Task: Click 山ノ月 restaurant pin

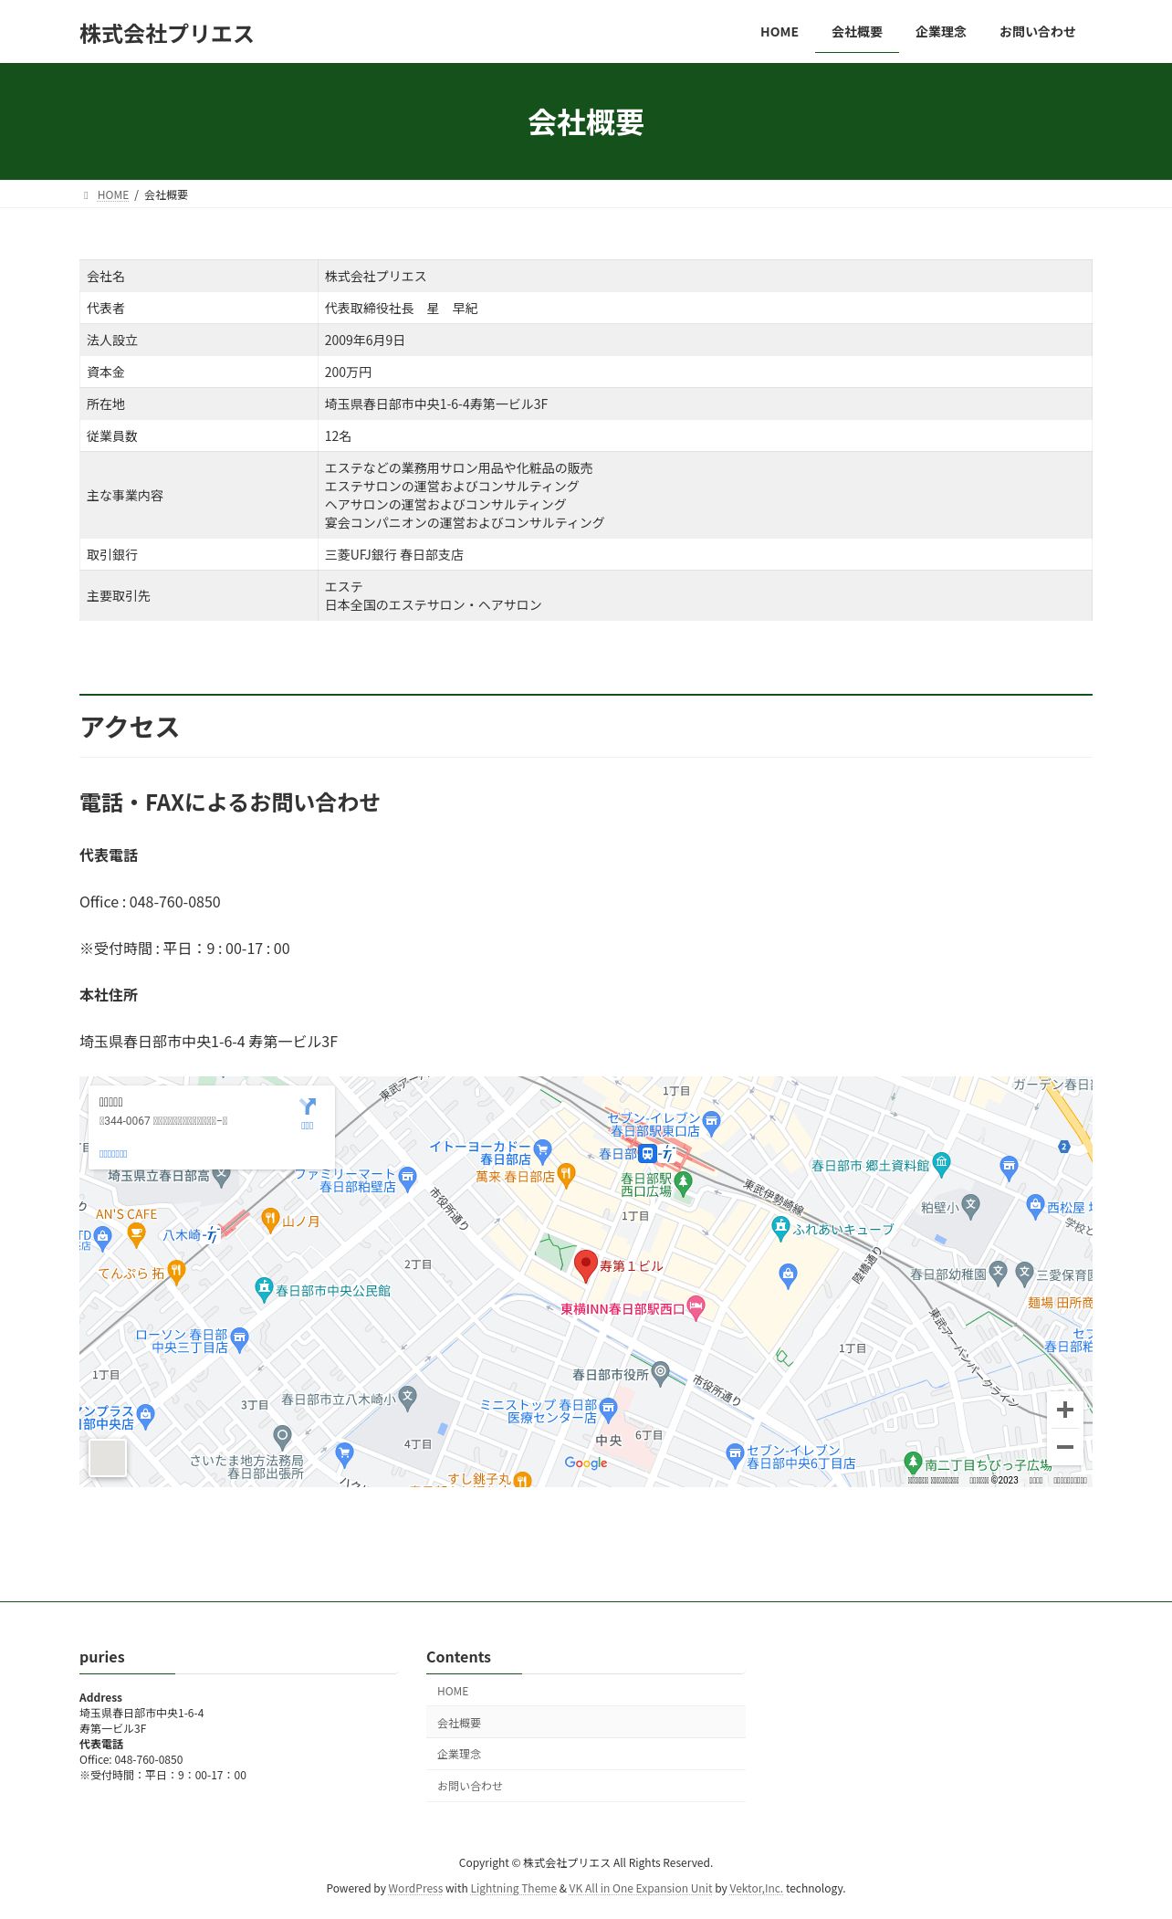Action: pyautogui.click(x=270, y=1219)
